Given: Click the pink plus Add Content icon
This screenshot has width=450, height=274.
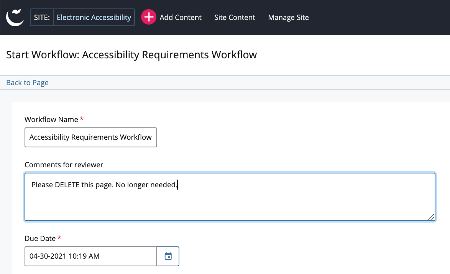Looking at the screenshot, I should click(x=149, y=17).
